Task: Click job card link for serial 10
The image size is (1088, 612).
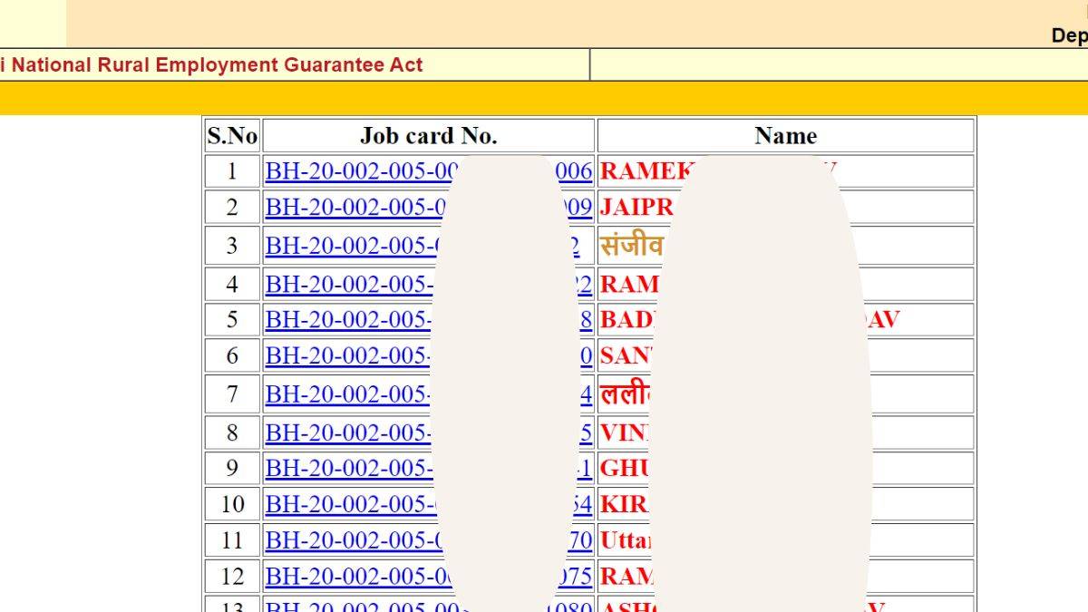Action: pyautogui.click(x=349, y=505)
